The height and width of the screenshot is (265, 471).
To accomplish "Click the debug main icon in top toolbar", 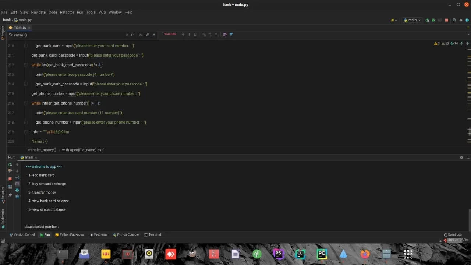I will pos(433,20).
